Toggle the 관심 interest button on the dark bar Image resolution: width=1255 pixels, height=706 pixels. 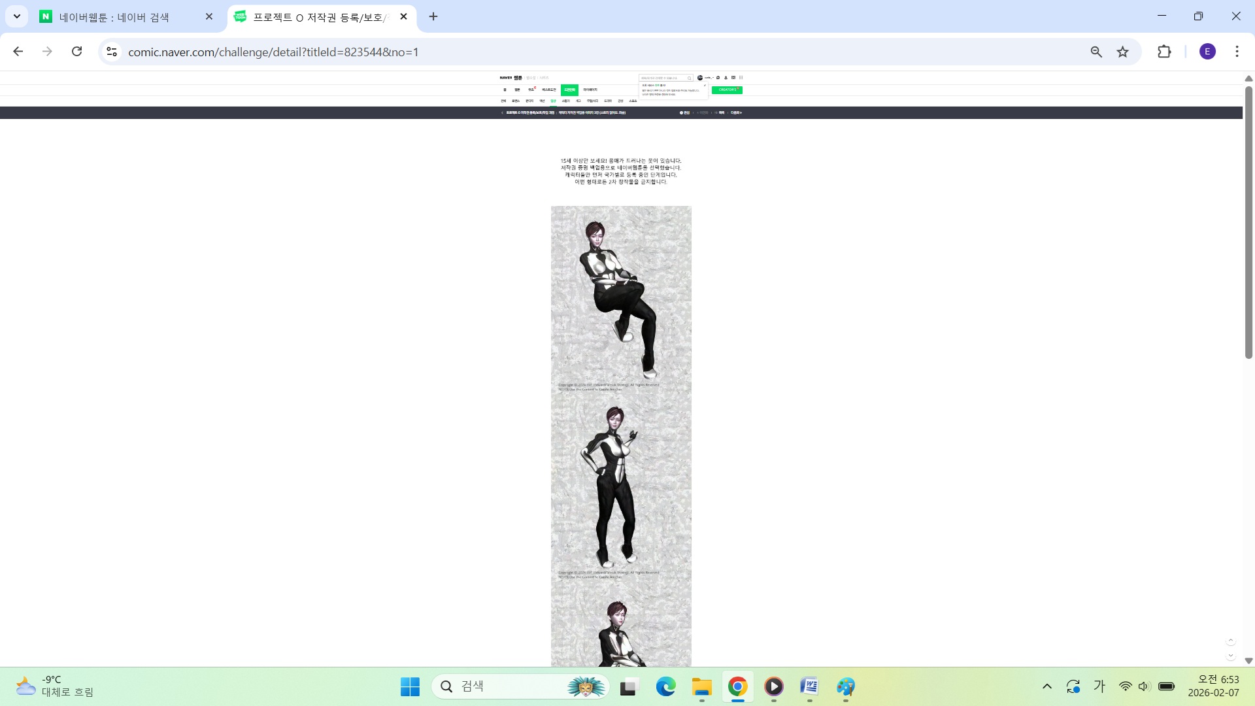[x=684, y=112]
